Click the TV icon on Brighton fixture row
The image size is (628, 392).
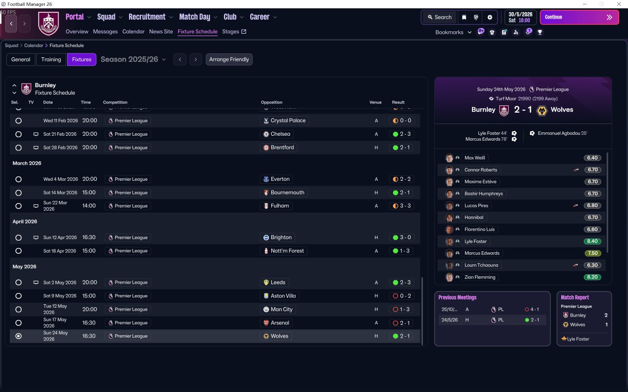(x=36, y=238)
